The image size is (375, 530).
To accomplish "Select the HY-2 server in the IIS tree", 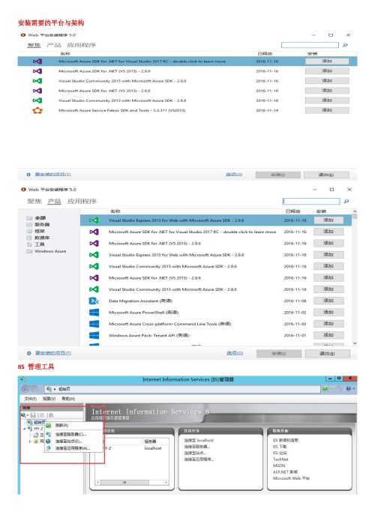I will click(x=38, y=429).
